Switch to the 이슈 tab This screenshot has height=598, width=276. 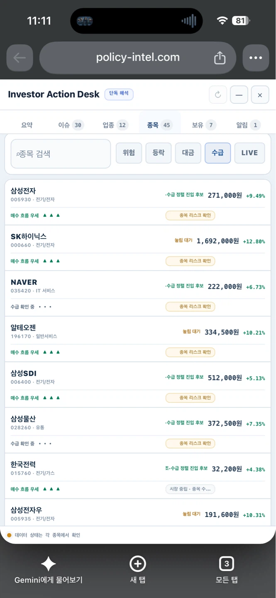coord(71,125)
